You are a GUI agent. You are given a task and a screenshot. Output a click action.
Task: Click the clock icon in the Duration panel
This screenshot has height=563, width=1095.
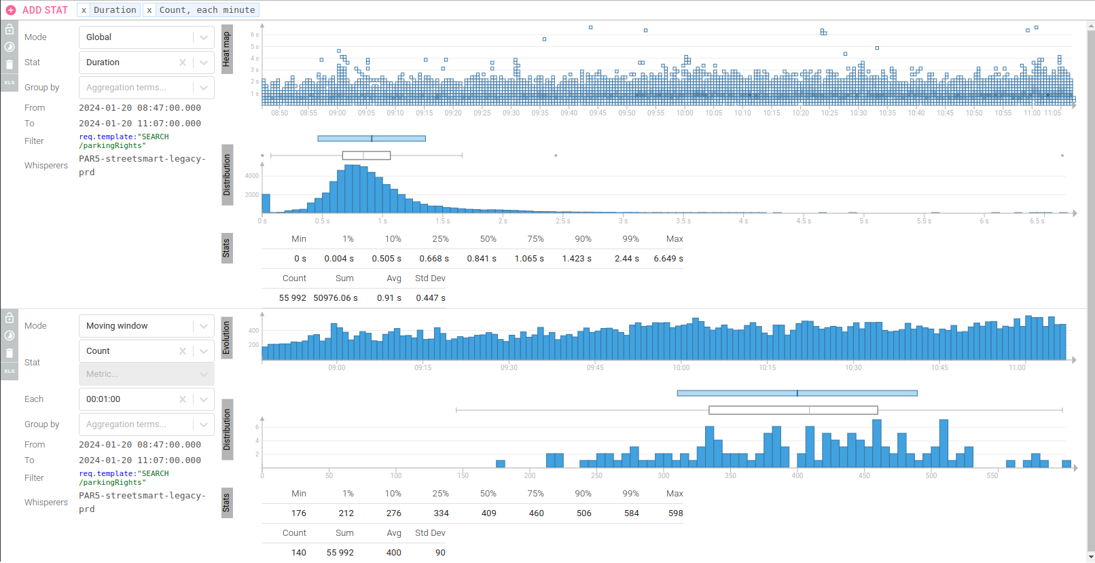tap(10, 47)
